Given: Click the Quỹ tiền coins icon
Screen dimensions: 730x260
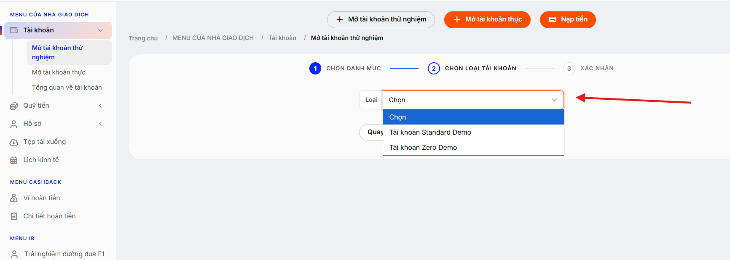Looking at the screenshot, I should [14, 106].
